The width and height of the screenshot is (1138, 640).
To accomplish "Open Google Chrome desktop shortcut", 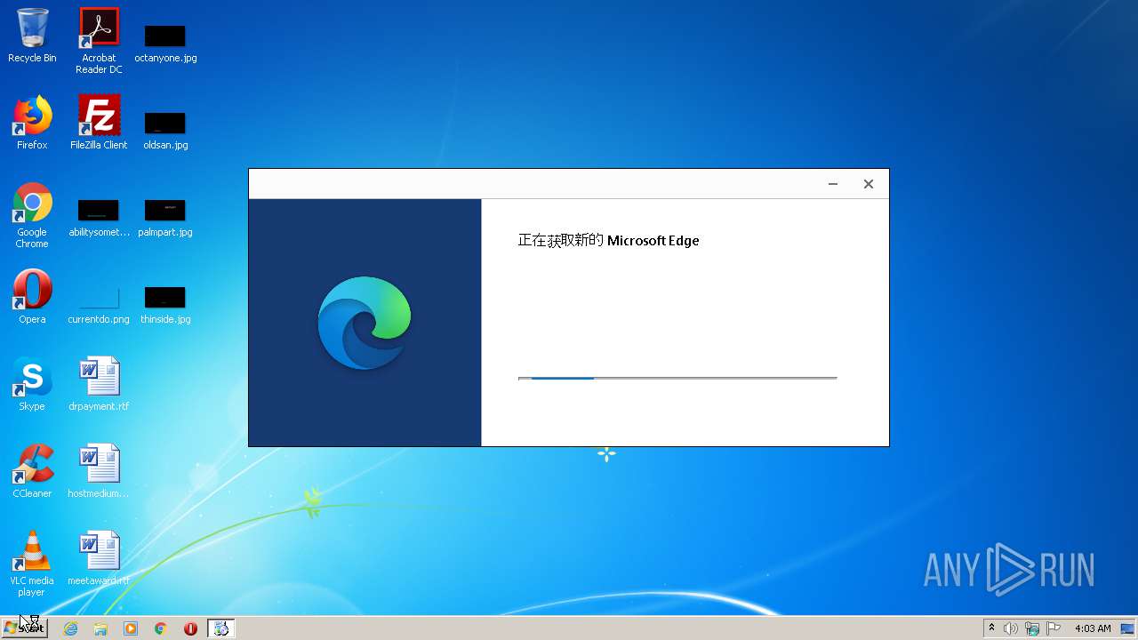I will (32, 216).
